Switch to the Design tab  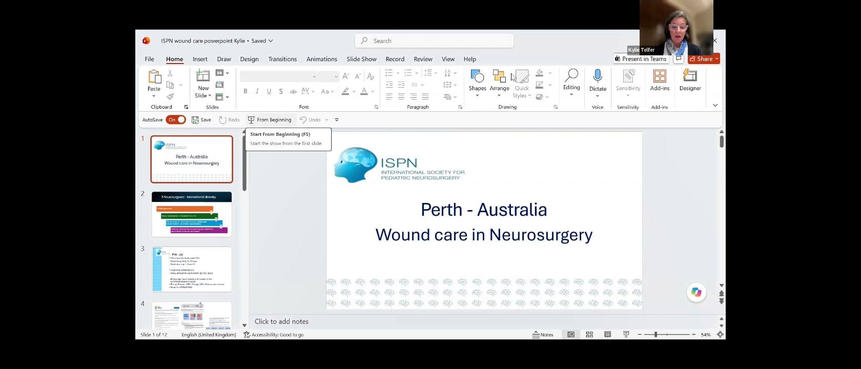click(x=249, y=59)
